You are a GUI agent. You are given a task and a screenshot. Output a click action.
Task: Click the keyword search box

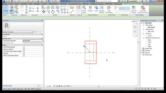coord(107,1)
